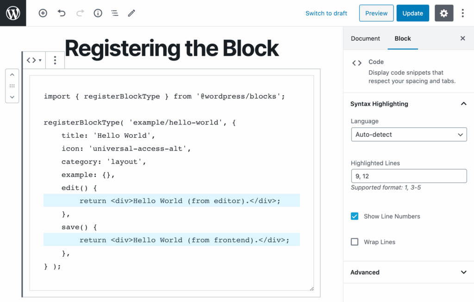Open block options via vertical dots menu
Viewport: 474px width, 302px height.
coord(55,60)
